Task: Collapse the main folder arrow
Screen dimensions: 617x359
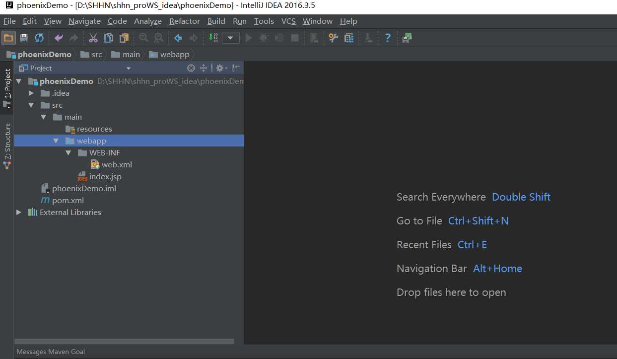Action: [x=44, y=117]
